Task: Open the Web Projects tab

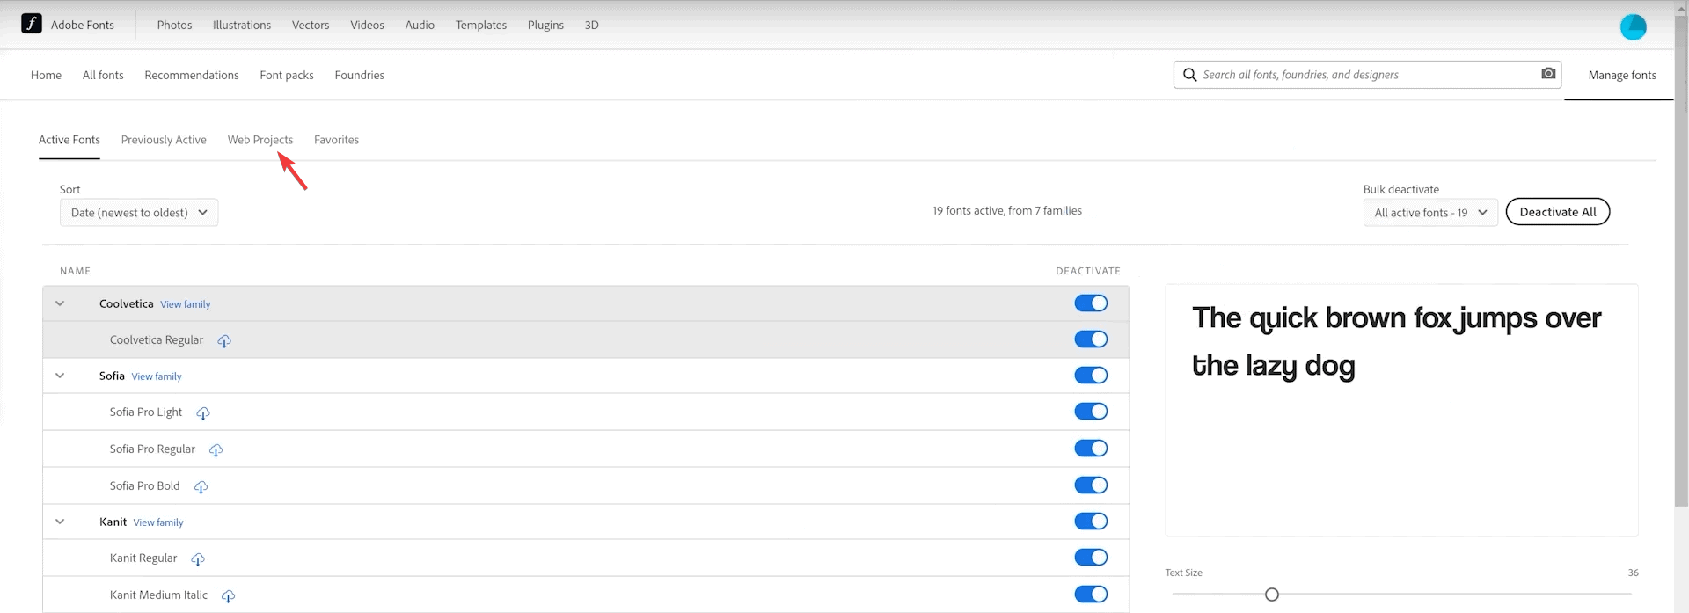Action: 260,140
